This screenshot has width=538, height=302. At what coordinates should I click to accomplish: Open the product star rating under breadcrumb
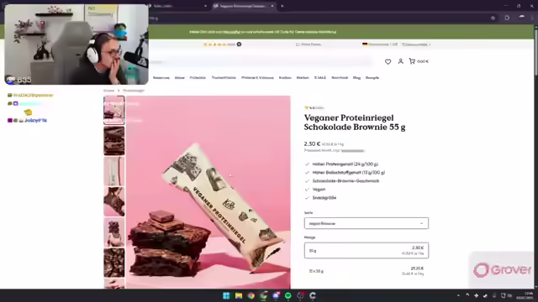pos(314,107)
